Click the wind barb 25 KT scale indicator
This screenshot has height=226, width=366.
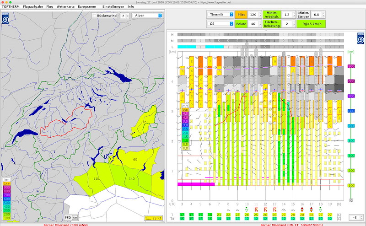pos(153,218)
